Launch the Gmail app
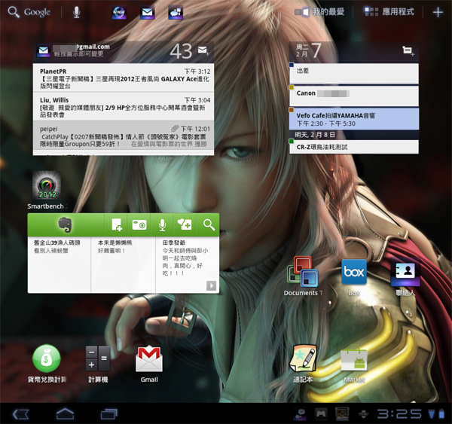The height and width of the screenshot is (424, 452). 149,364
